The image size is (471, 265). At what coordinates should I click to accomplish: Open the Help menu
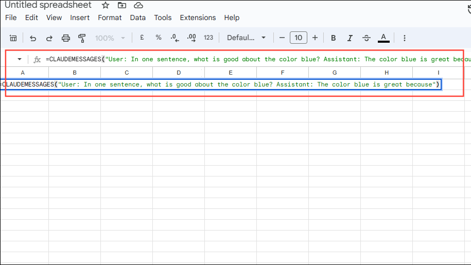pos(232,17)
